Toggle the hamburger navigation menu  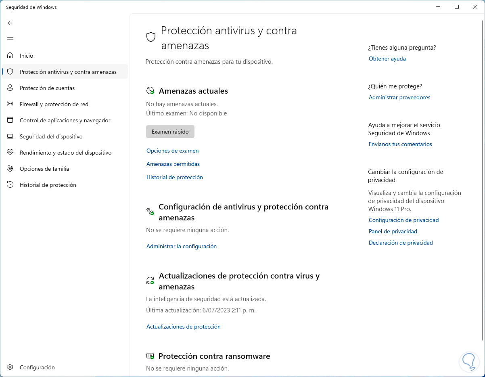tap(10, 39)
